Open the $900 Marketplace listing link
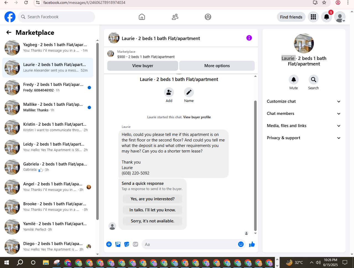The height and width of the screenshot is (268, 354). point(146,57)
